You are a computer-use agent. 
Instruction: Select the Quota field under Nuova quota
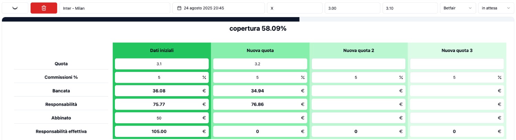coord(260,64)
